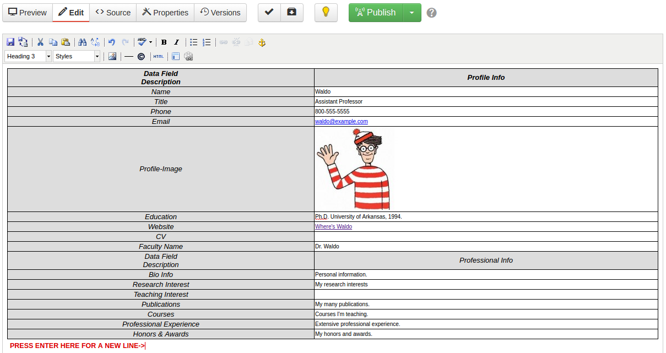Click the 'Profile-Image' label cell
The width and height of the screenshot is (666, 353).
click(x=161, y=169)
